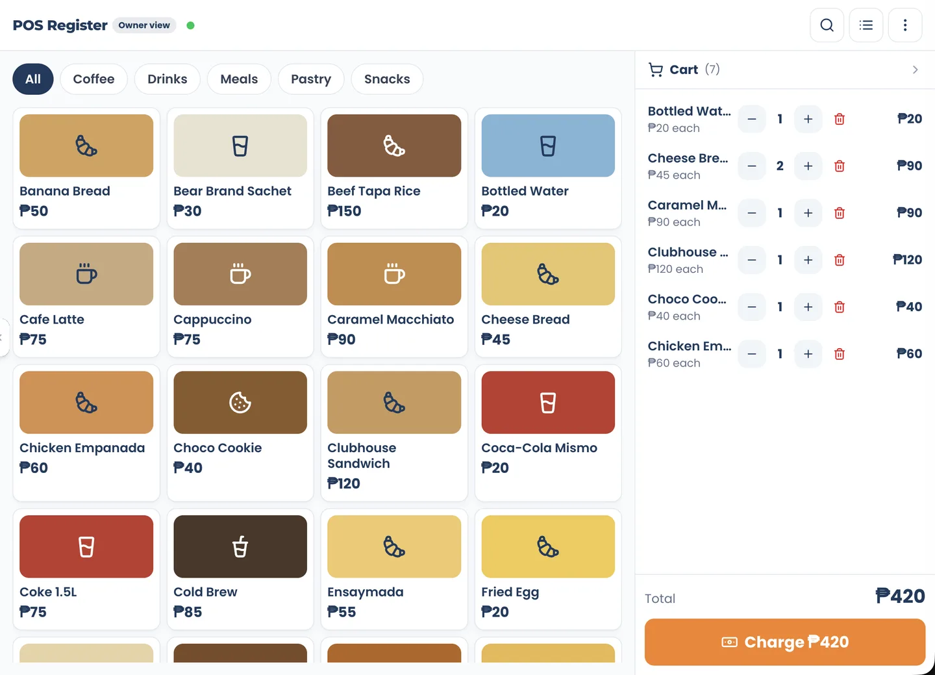Click the '₱120 each' cart text
Image resolution: width=935 pixels, height=675 pixels.
point(675,269)
